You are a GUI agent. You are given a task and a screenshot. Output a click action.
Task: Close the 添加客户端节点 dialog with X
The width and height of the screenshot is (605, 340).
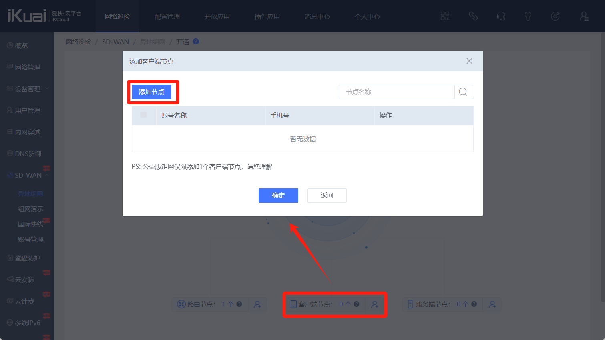click(469, 61)
